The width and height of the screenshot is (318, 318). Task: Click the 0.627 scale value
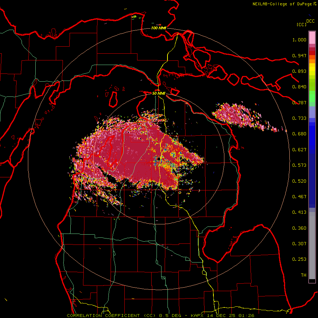(299, 150)
